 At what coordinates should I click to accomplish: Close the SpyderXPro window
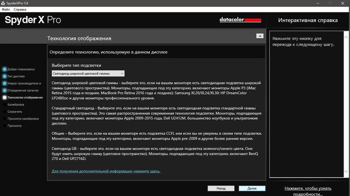pos(343,3)
